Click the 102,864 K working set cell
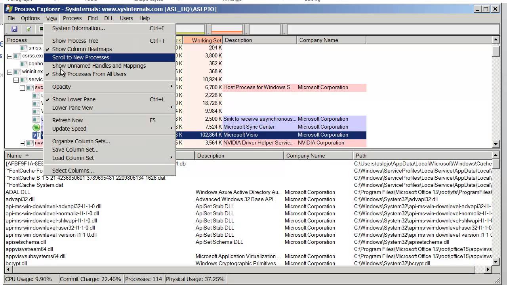The image size is (507, 285). coord(210,135)
